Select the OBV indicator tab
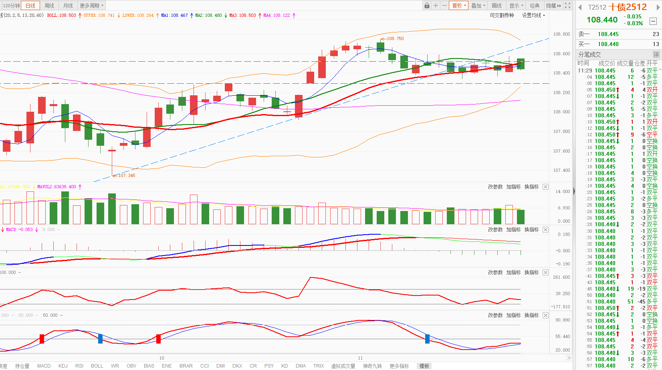 (131, 366)
